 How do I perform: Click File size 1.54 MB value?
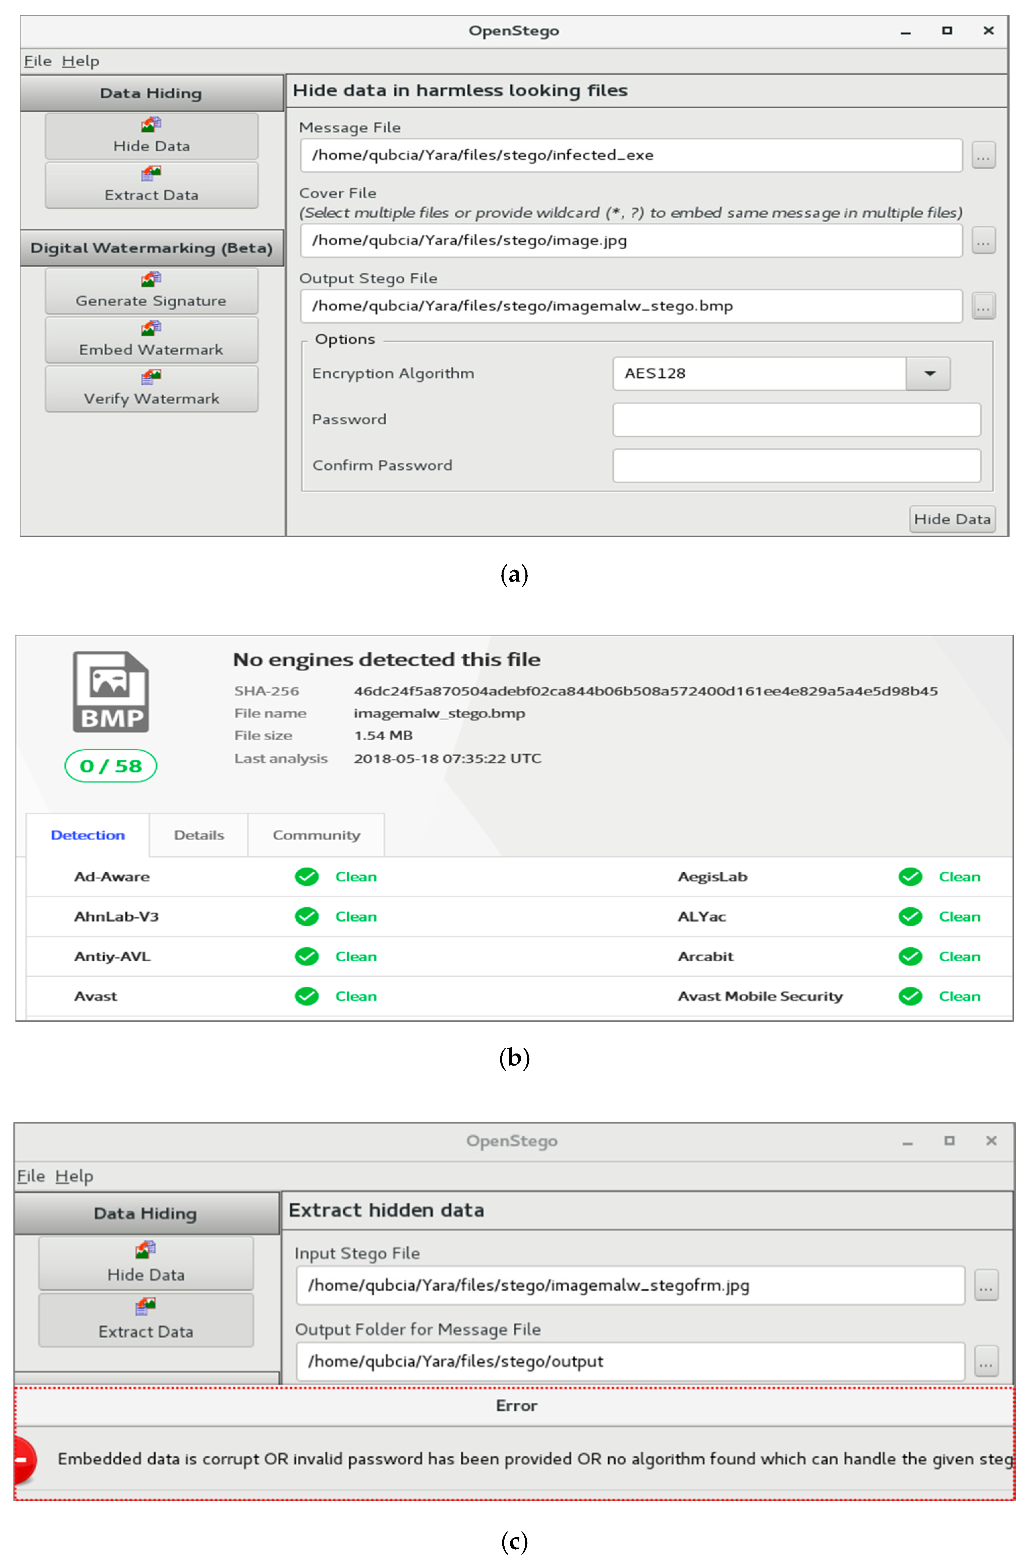click(383, 736)
